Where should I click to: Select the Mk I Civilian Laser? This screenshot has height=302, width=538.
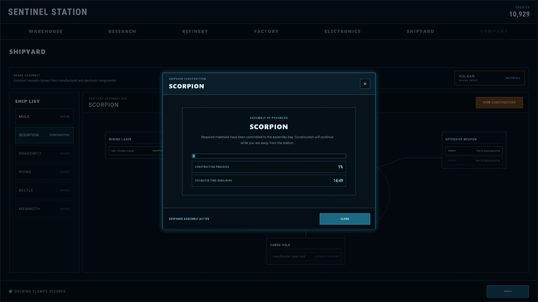[136, 151]
